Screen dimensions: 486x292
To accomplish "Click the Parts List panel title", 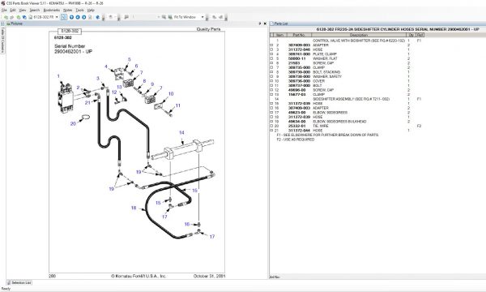I will (x=281, y=24).
